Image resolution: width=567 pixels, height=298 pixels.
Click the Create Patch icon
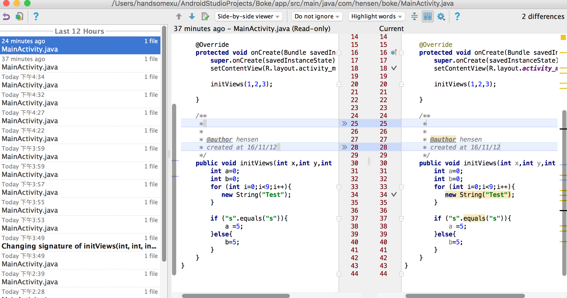19,17
